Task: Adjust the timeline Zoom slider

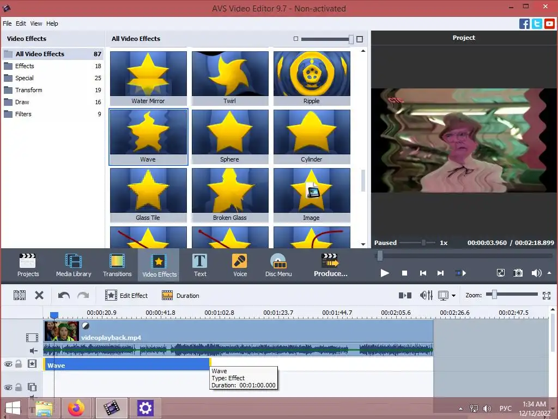Action: [494, 294]
